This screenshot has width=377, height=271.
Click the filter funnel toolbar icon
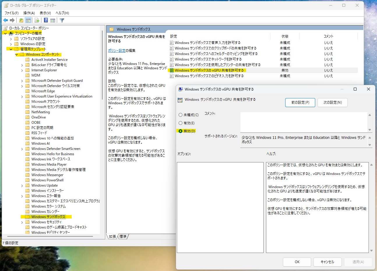[62, 20]
